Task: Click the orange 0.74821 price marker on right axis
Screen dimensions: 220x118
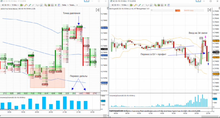Action: coord(216,57)
